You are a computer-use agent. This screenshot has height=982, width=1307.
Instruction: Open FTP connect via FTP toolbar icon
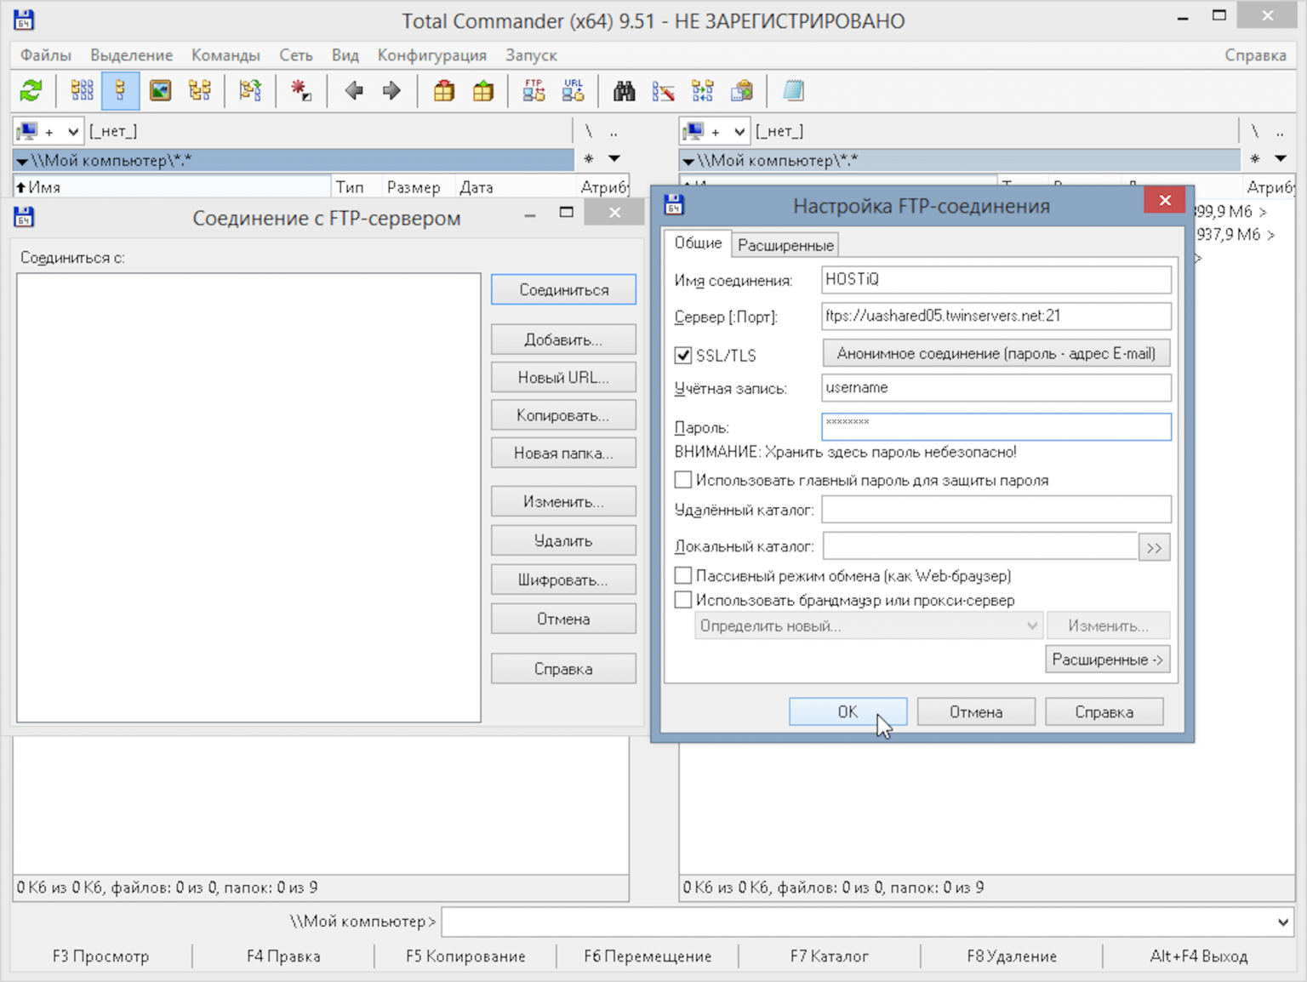point(534,90)
